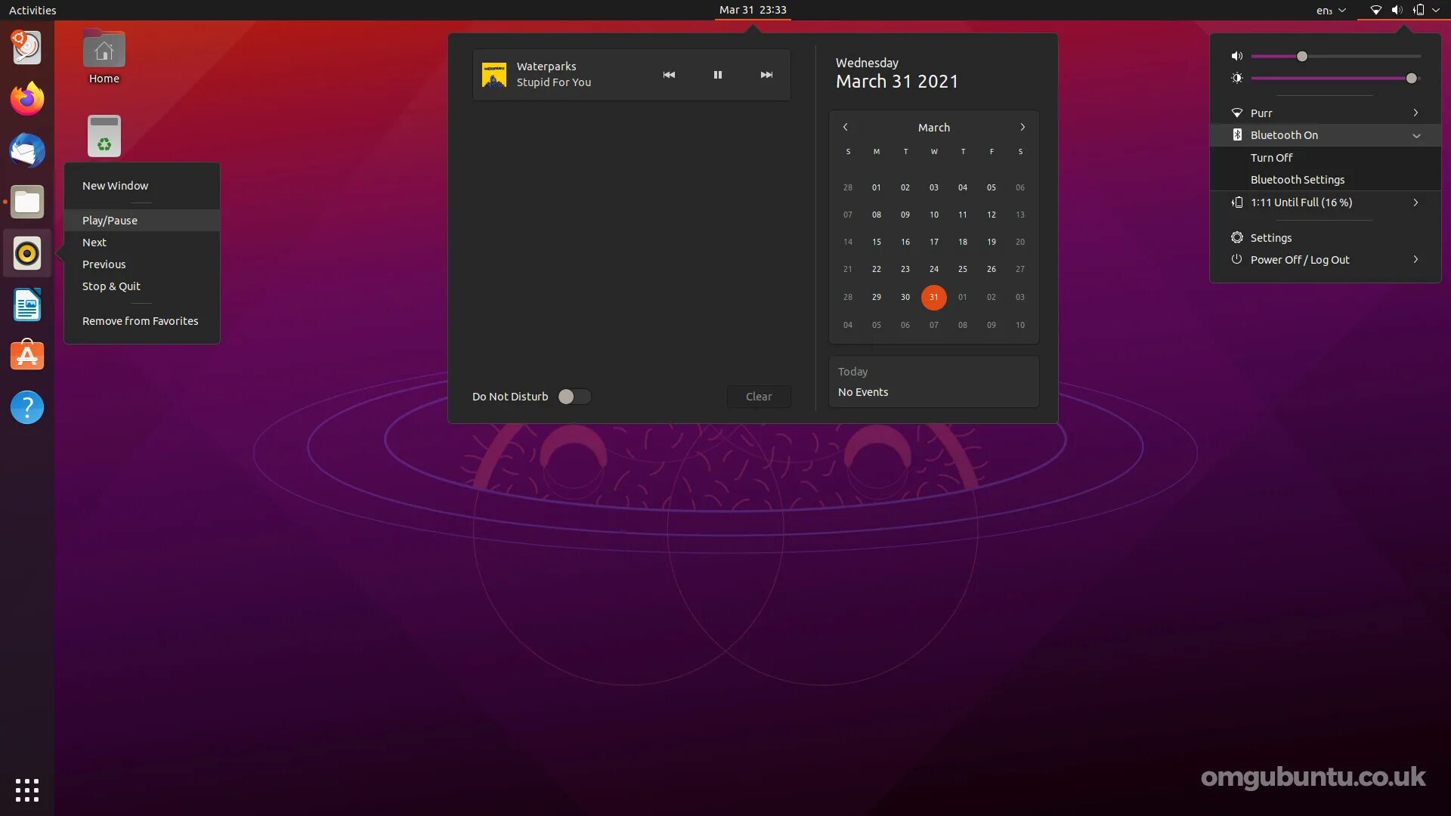The width and height of the screenshot is (1451, 816).
Task: Show applications grid
Action: click(27, 790)
